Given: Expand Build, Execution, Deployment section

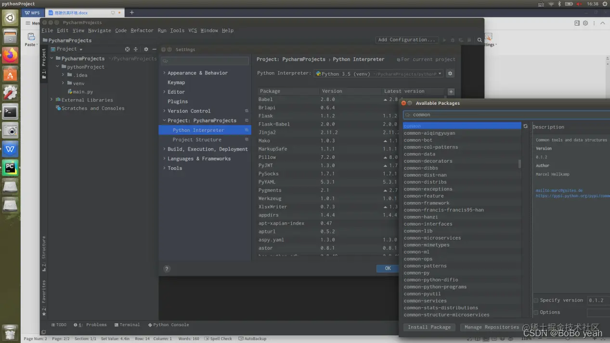Looking at the screenshot, I should pos(164,149).
